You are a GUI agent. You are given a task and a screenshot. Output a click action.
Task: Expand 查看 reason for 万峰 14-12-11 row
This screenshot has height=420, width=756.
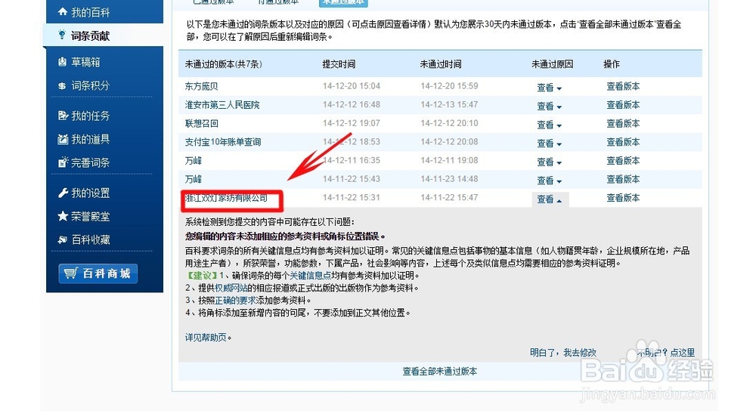point(549,162)
